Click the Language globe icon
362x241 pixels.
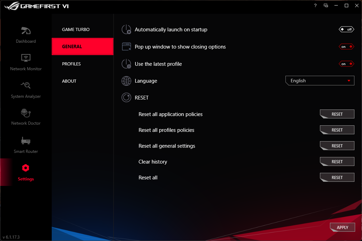tap(126, 81)
